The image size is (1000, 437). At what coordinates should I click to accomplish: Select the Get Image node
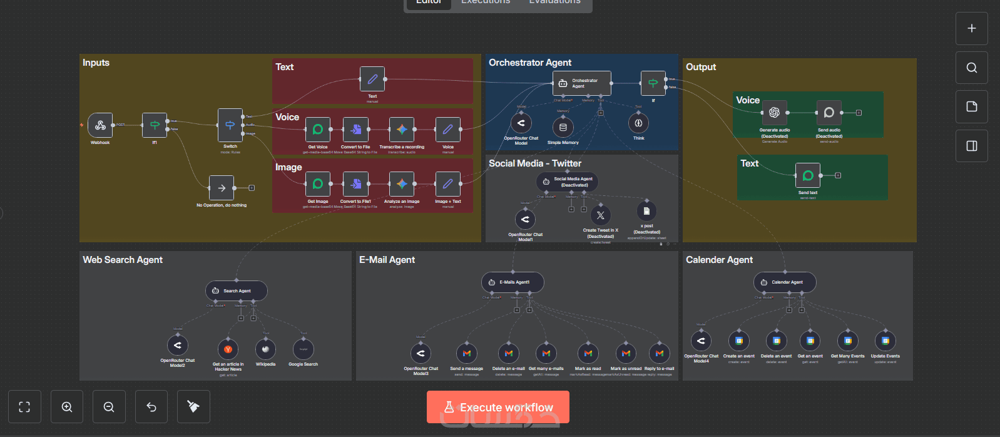point(318,184)
